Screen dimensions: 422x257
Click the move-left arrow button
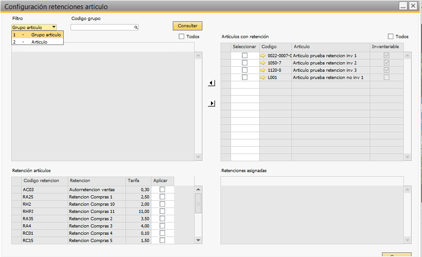pyautogui.click(x=211, y=83)
